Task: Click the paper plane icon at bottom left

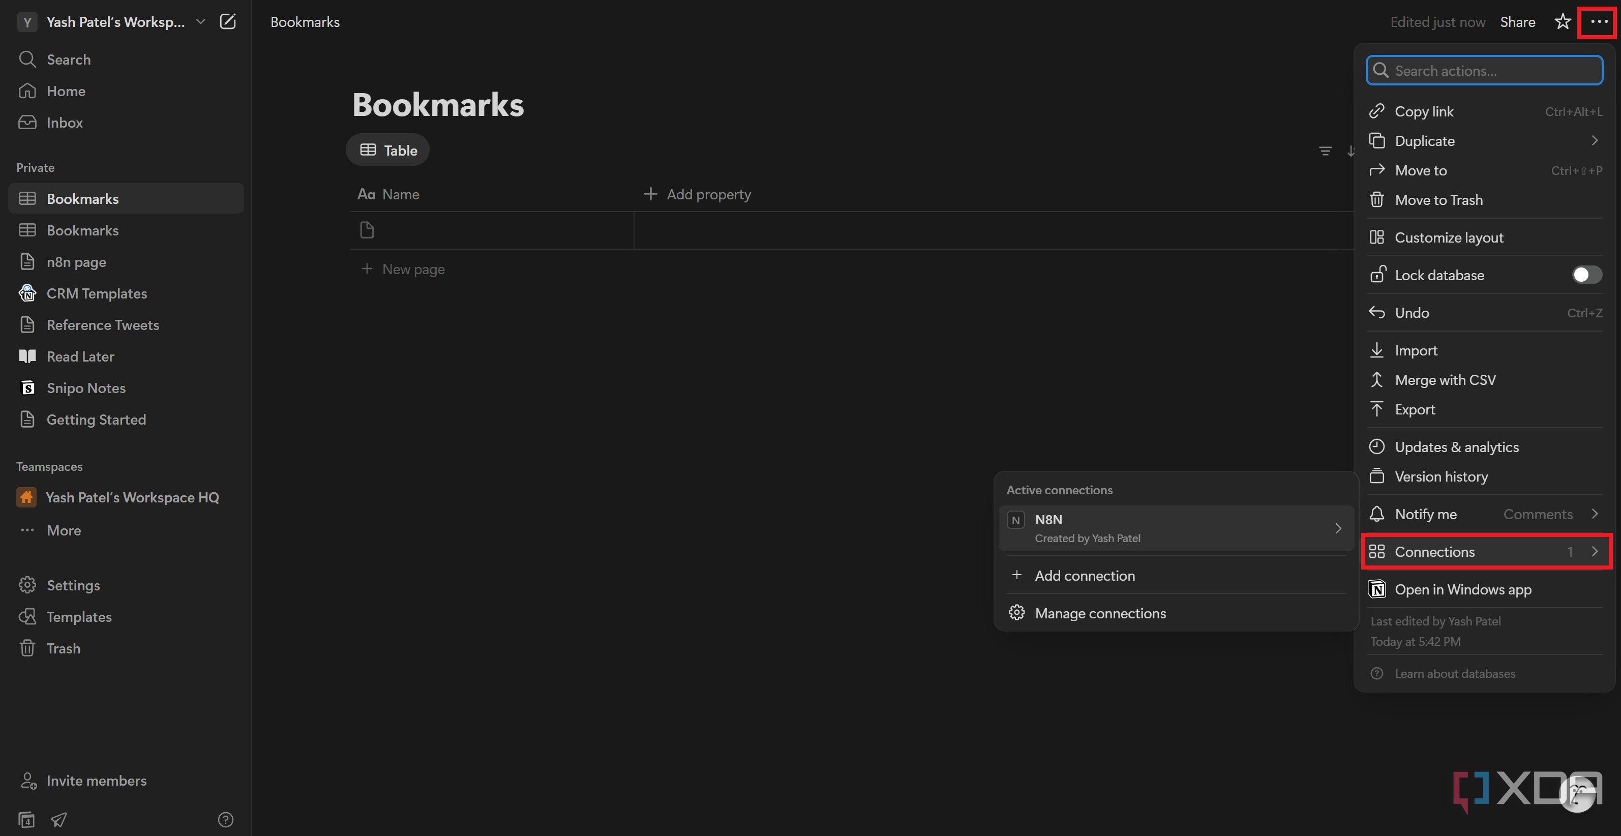Action: (59, 819)
